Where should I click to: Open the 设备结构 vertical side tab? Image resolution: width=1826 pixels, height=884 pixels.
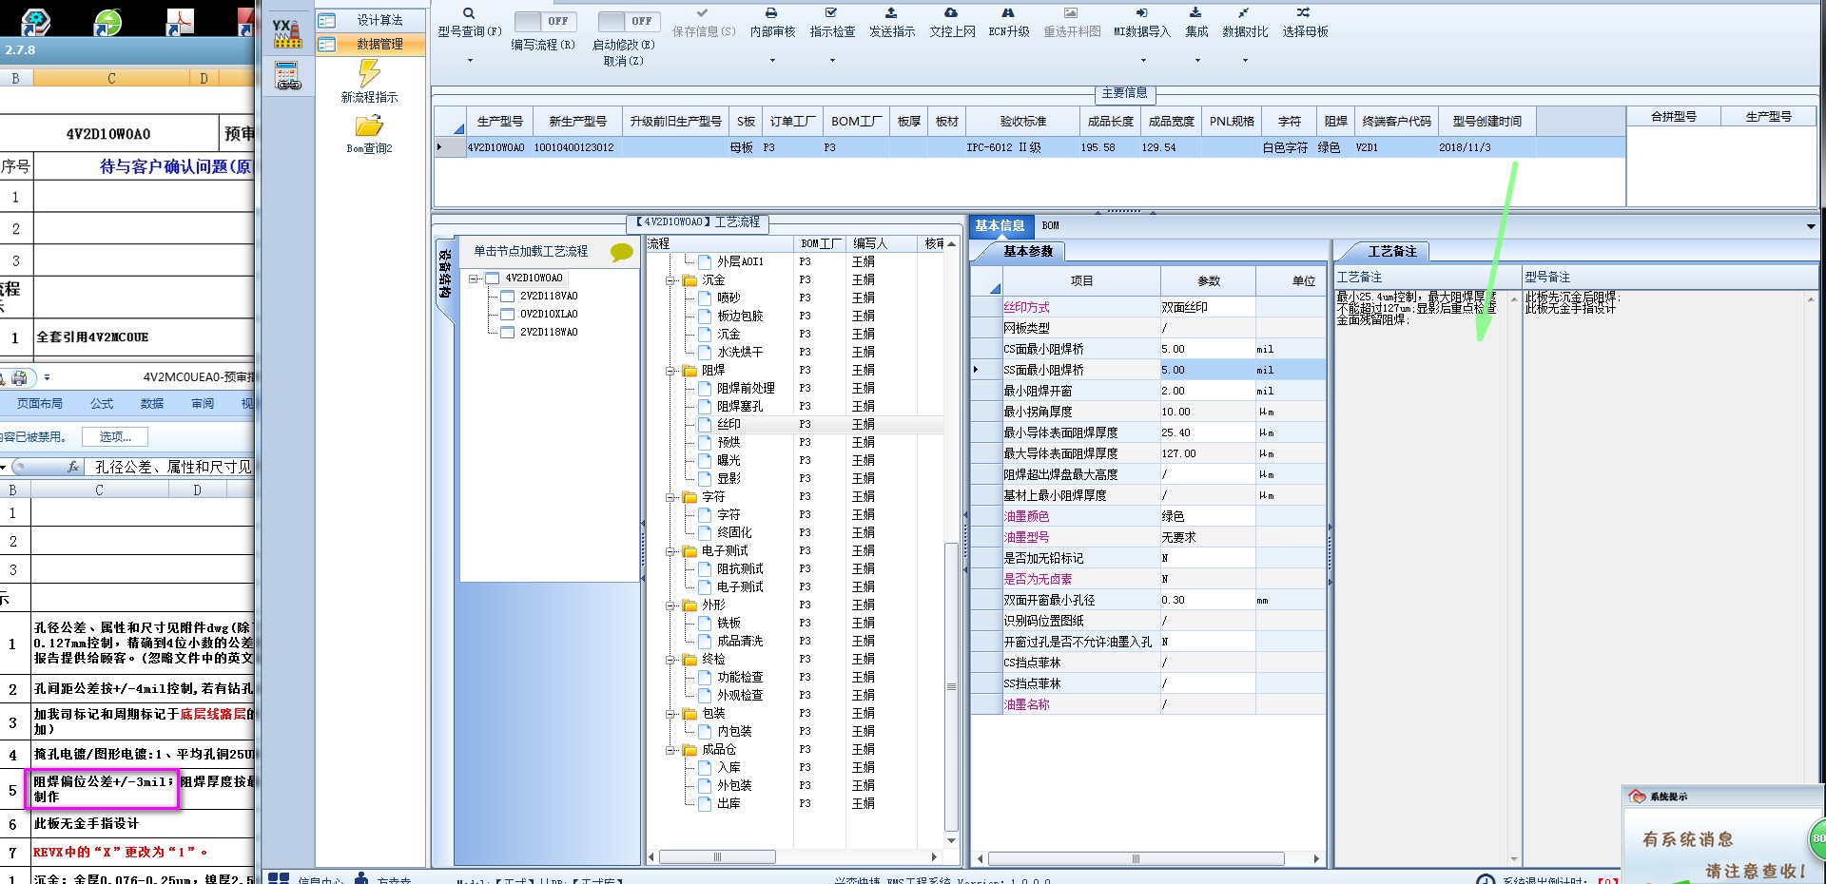click(x=444, y=275)
